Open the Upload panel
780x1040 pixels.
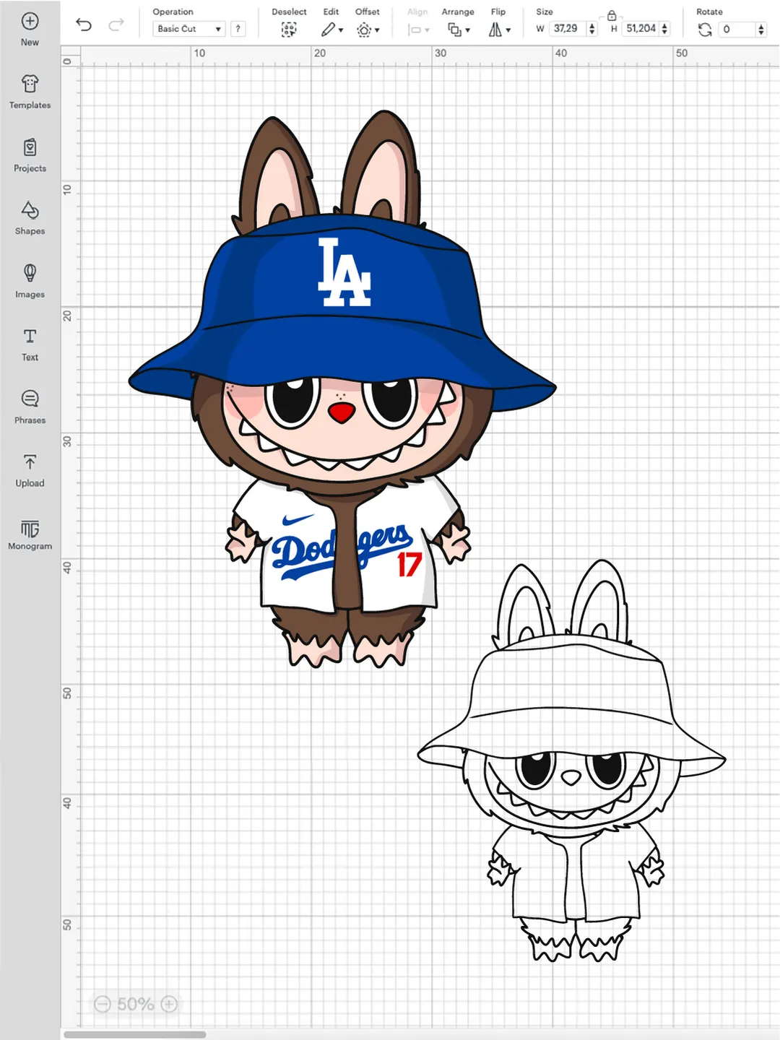pyautogui.click(x=30, y=469)
